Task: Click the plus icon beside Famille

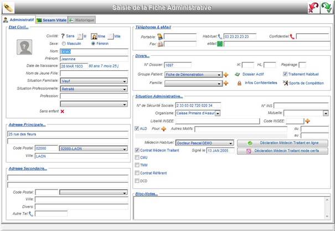Action: pyautogui.click(x=226, y=83)
